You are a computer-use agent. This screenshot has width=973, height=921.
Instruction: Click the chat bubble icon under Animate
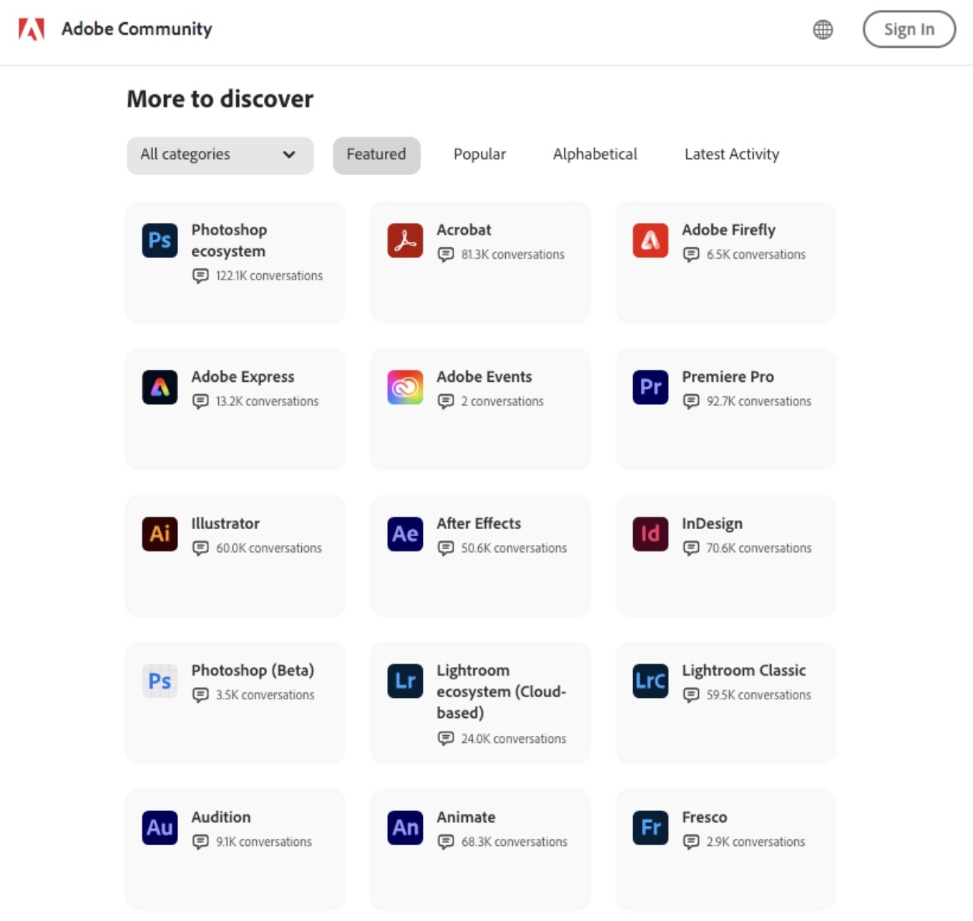coord(446,842)
